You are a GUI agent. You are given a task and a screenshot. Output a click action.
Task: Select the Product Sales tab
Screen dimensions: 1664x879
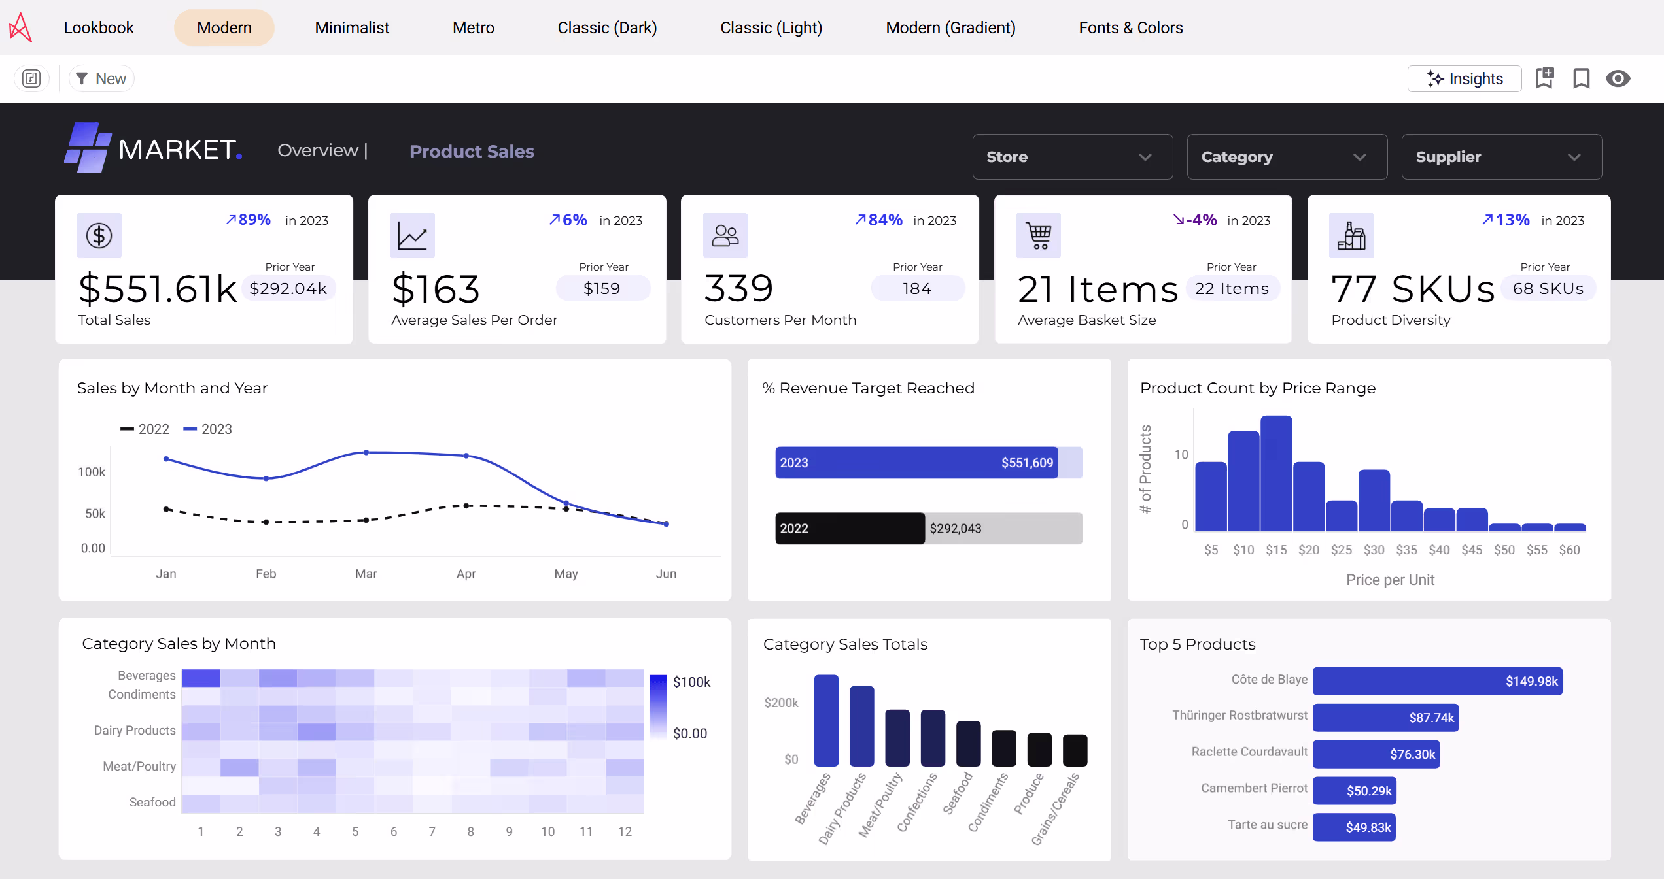tap(472, 151)
